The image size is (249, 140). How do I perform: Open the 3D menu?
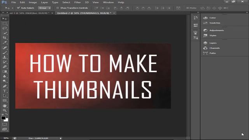[87, 2]
